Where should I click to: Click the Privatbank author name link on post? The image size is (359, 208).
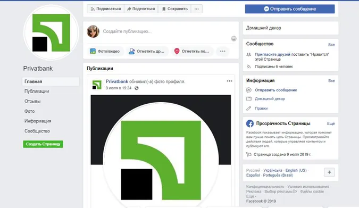(x=117, y=81)
